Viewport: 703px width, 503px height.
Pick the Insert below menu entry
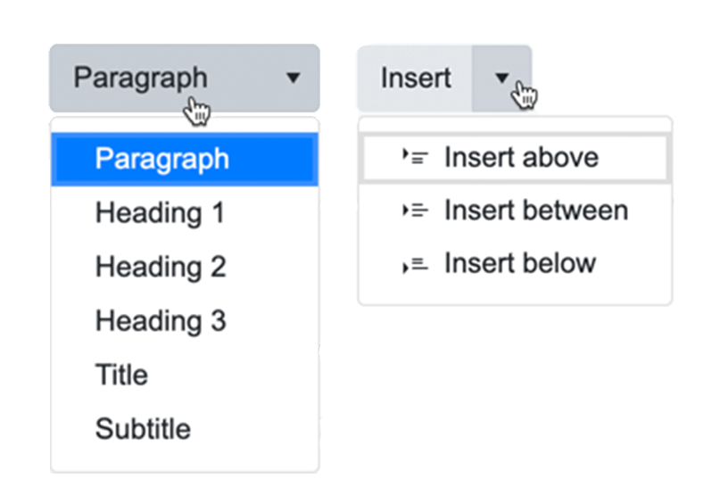click(519, 265)
